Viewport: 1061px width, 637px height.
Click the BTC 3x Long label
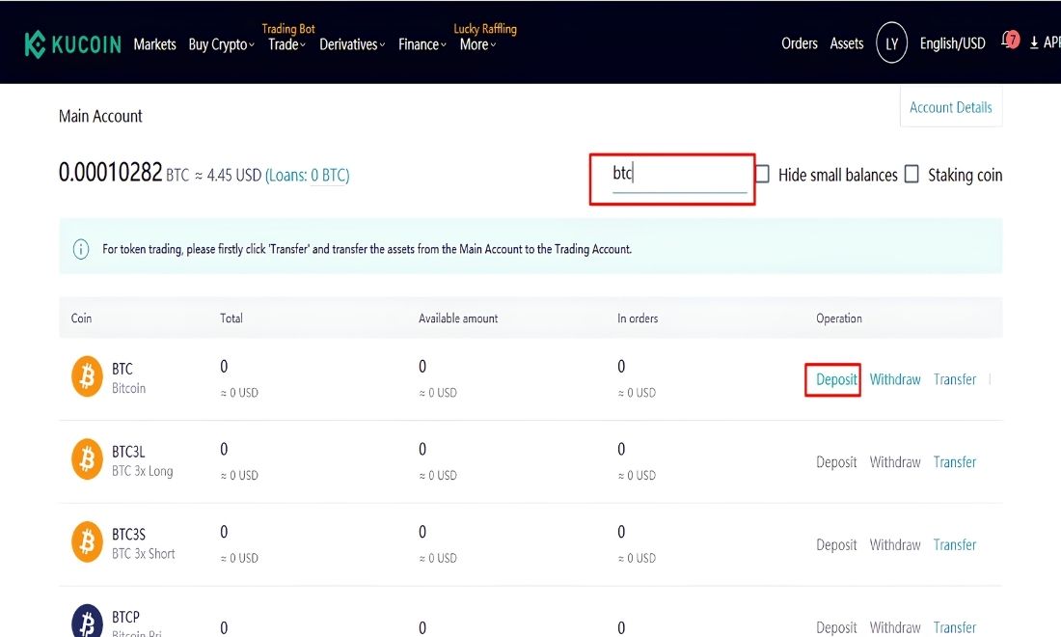142,471
